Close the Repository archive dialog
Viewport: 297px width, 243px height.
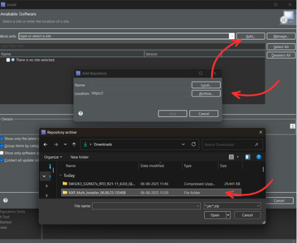pos(261,132)
